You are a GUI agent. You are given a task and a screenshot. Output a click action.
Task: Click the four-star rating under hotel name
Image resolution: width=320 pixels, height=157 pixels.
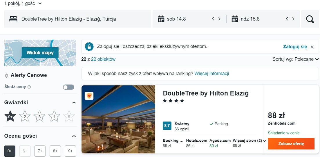point(173,101)
